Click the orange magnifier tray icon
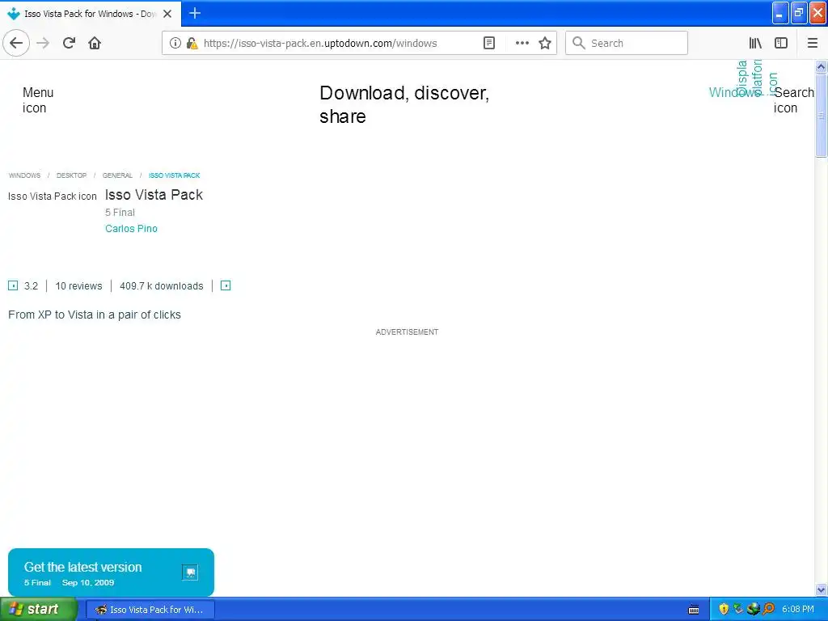The height and width of the screenshot is (621, 828). [769, 609]
